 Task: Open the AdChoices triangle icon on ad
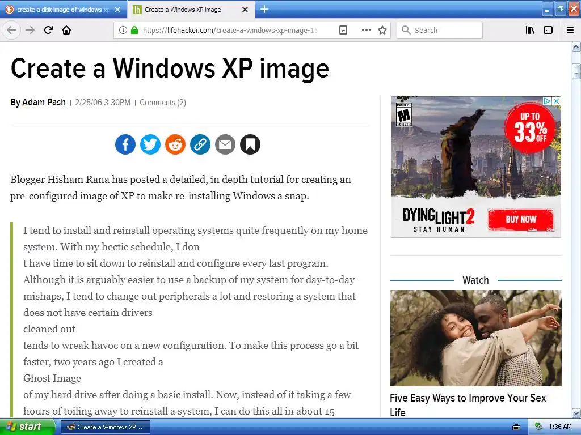(x=548, y=101)
